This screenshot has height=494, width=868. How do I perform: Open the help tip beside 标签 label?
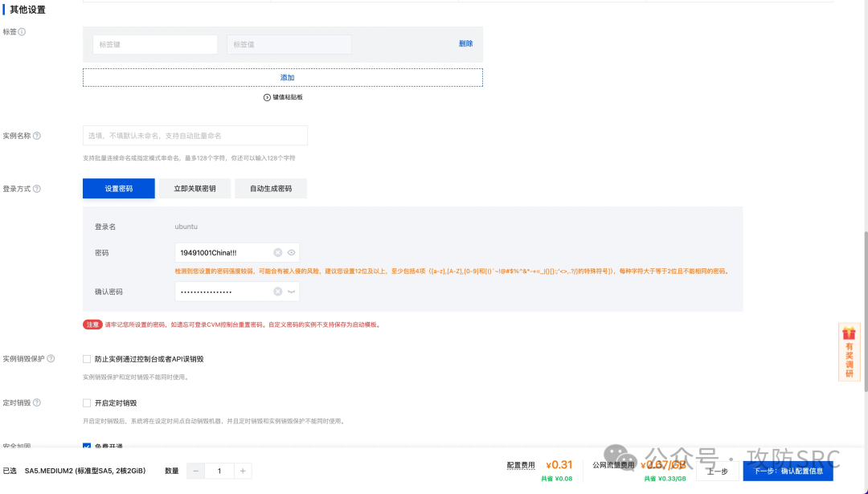(19, 32)
